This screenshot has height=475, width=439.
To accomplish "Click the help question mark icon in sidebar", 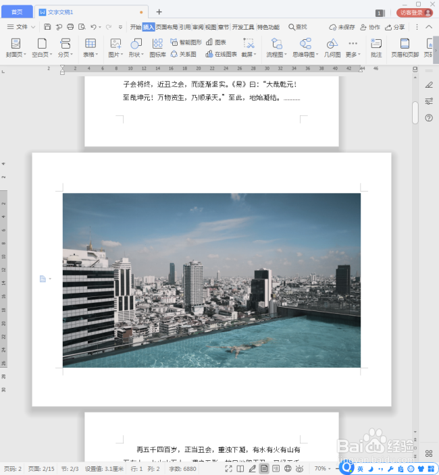I will point(429,118).
